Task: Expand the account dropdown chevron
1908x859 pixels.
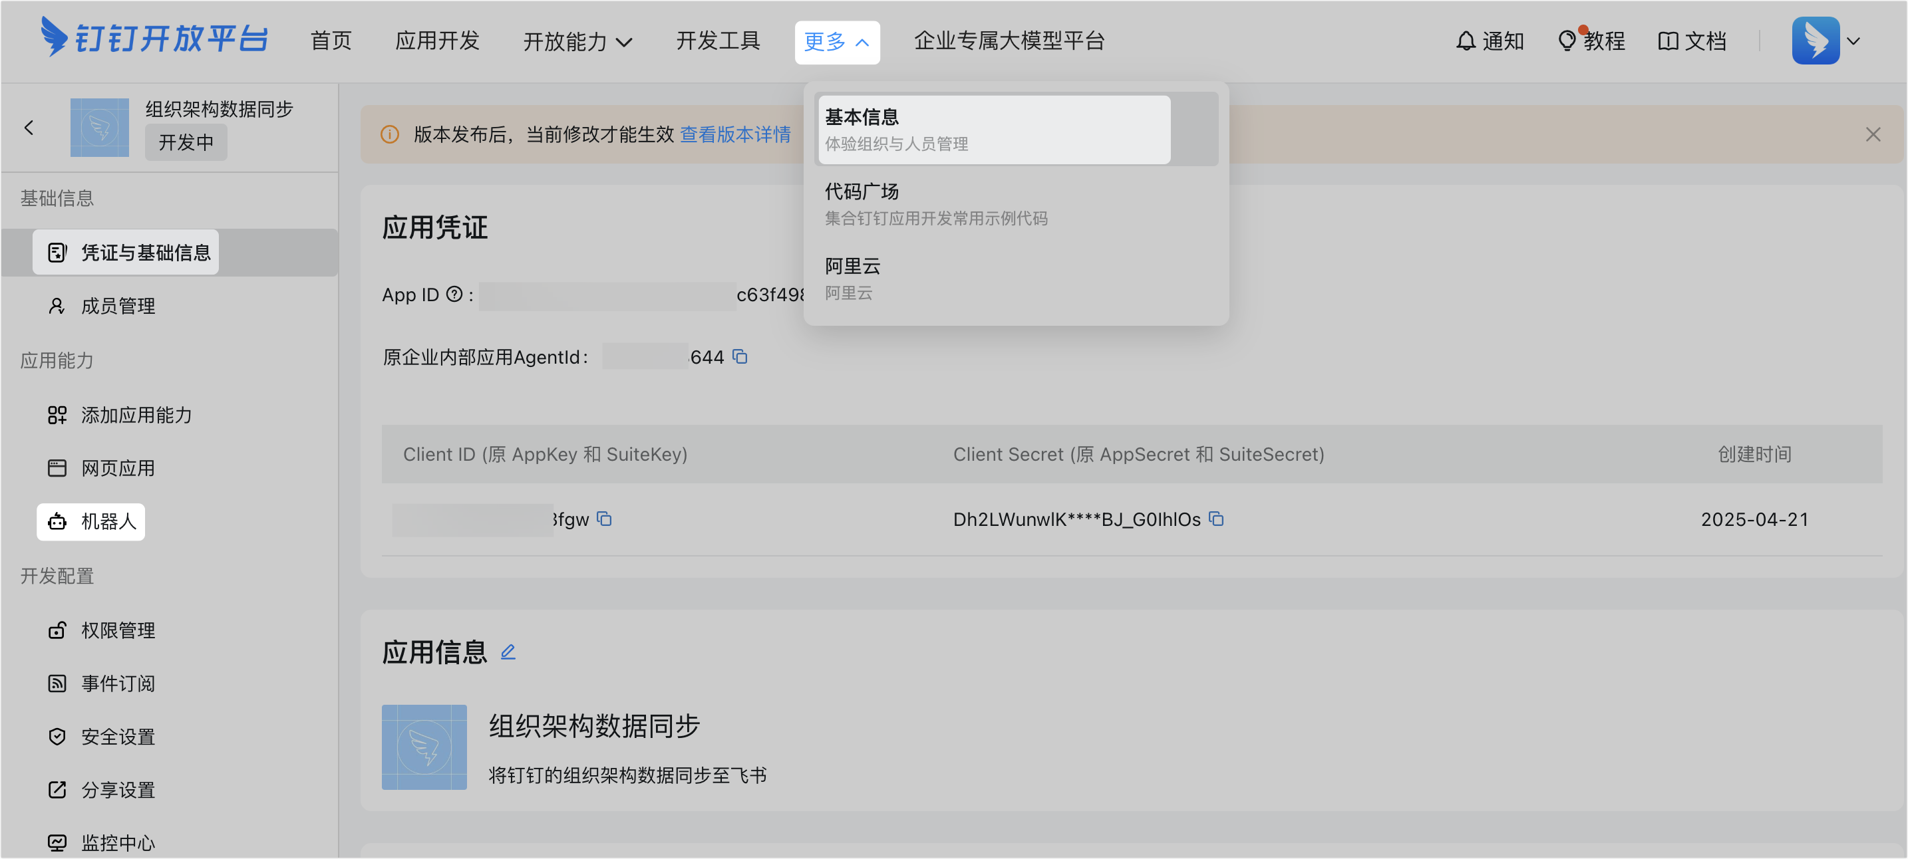Action: pyautogui.click(x=1854, y=41)
